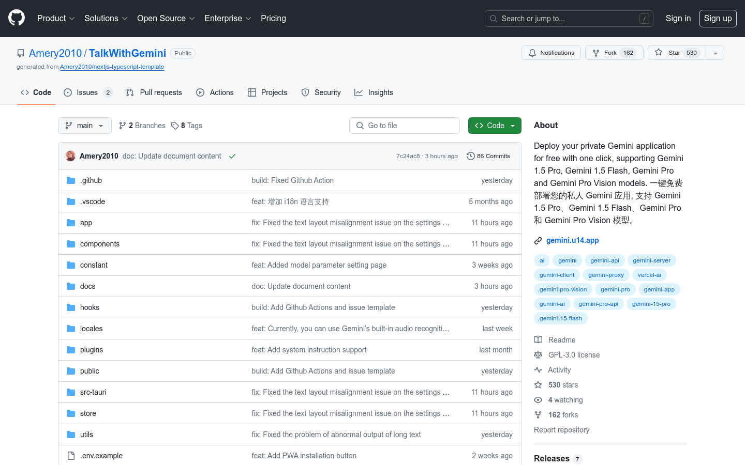This screenshot has height=465, width=745.
Task: Visit the gemini.u14.app website link
Action: (x=573, y=240)
